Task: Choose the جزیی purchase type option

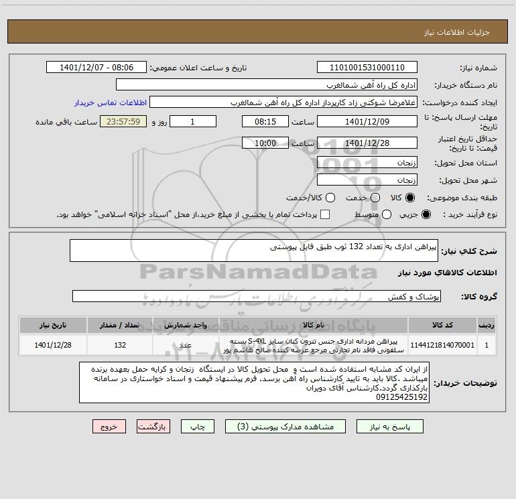Action: pos(426,214)
